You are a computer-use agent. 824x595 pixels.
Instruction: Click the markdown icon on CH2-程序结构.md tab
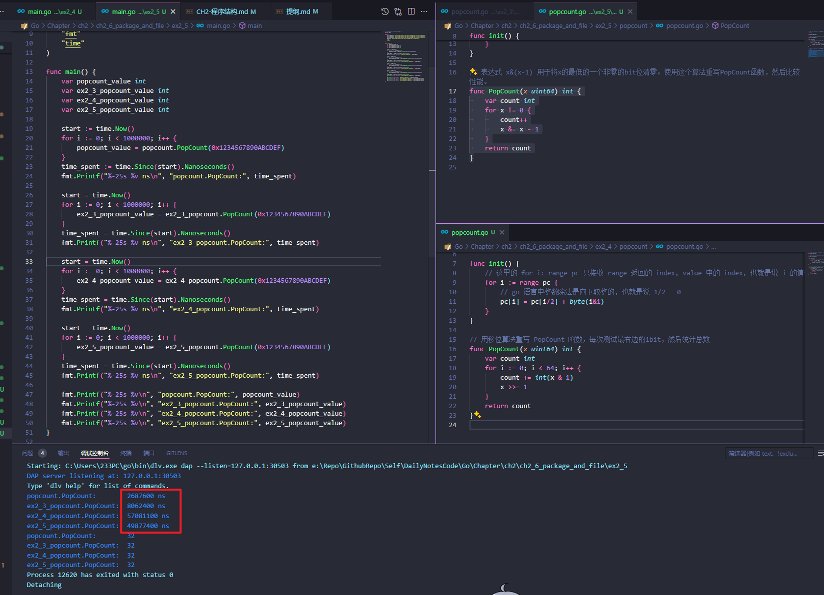189,11
